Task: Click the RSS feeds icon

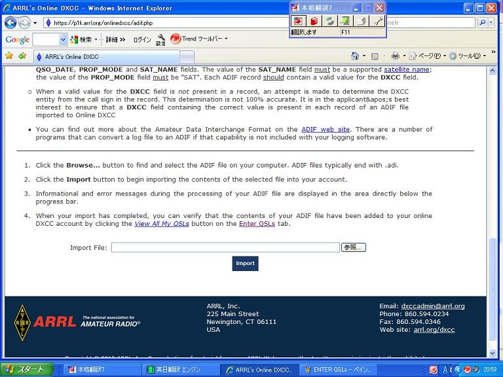Action: (375, 56)
